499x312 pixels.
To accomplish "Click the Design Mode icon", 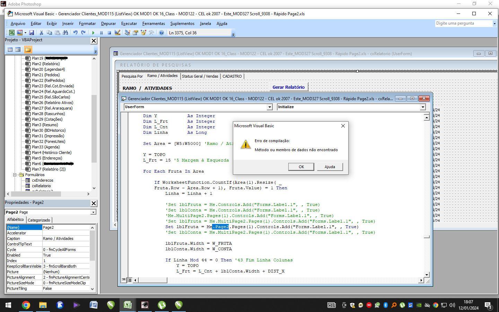I will point(117,33).
